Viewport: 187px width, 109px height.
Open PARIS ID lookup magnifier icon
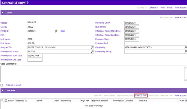click(56, 31)
